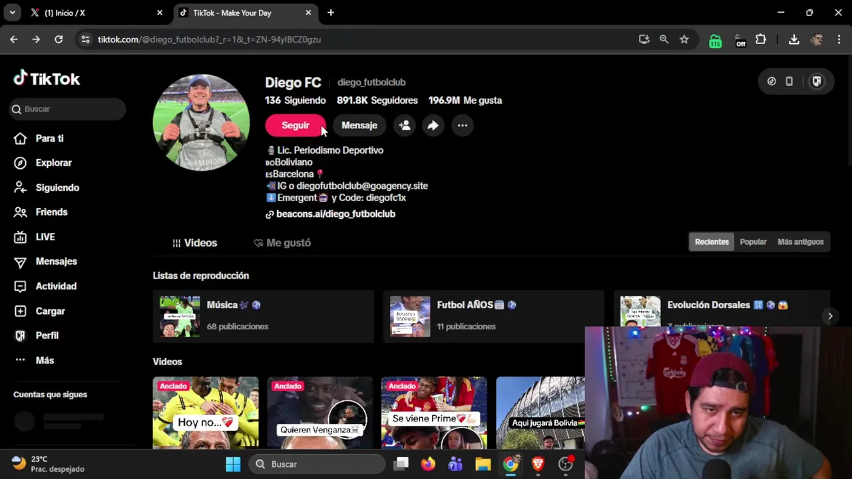
Task: Switch to the Videos tab
Action: (195, 243)
